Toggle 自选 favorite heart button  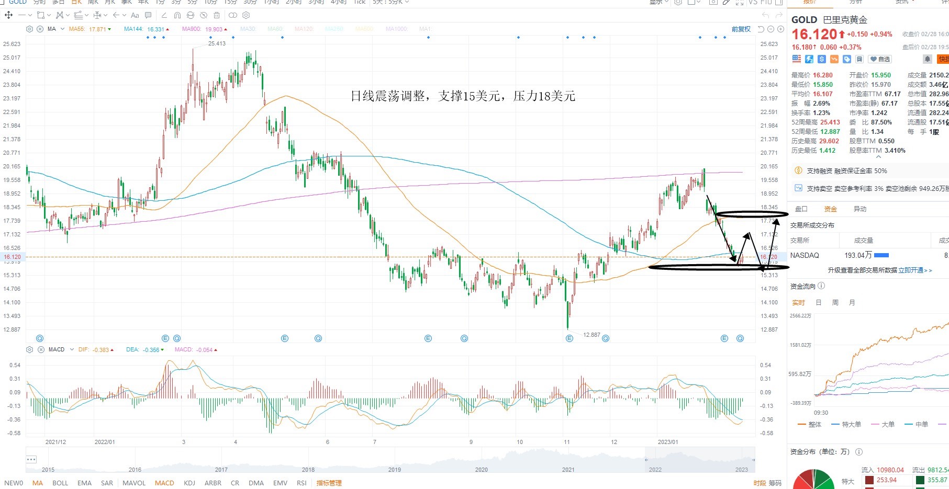coord(880,59)
